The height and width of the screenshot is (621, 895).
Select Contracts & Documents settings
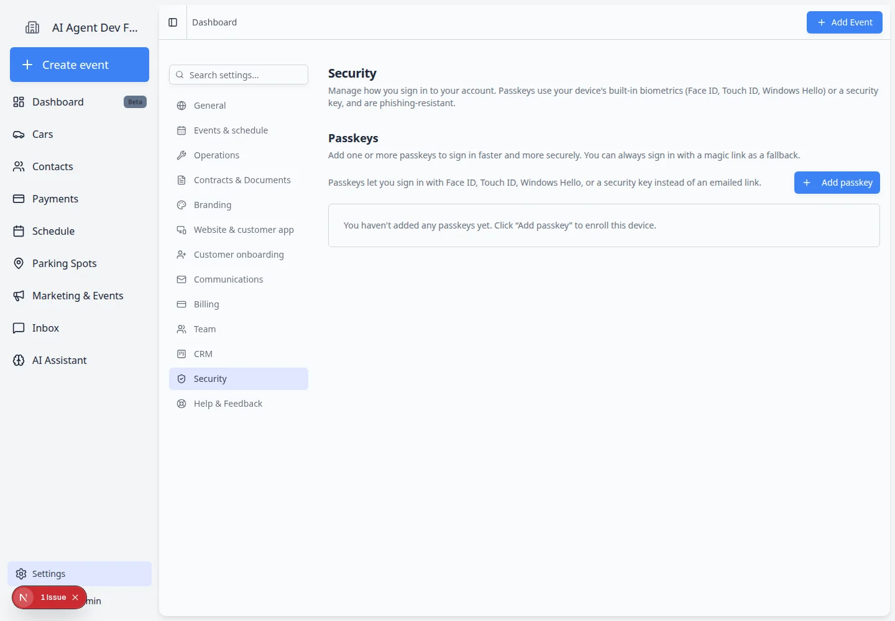(x=239, y=180)
